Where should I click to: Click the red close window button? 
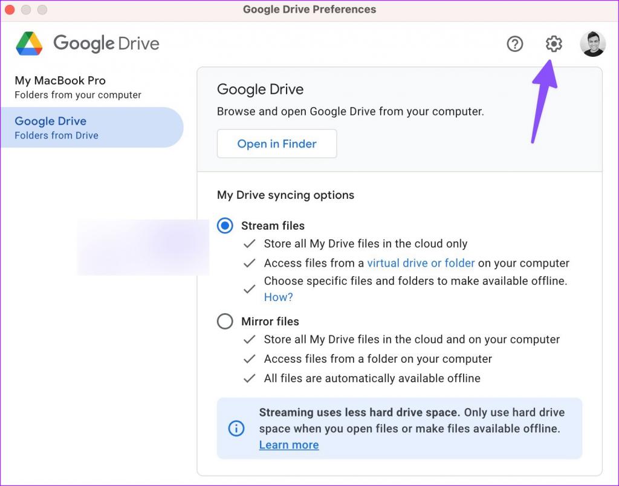(x=10, y=10)
